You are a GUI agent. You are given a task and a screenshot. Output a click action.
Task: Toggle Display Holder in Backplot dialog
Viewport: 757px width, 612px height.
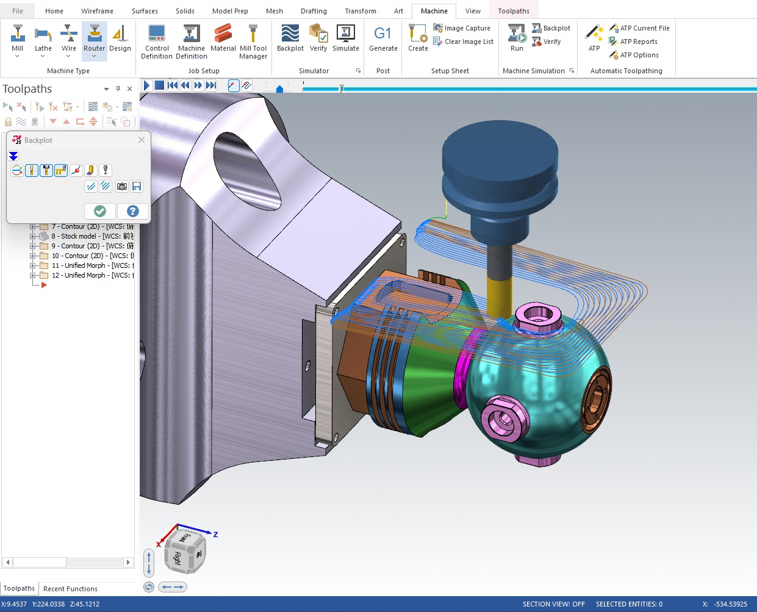point(46,170)
